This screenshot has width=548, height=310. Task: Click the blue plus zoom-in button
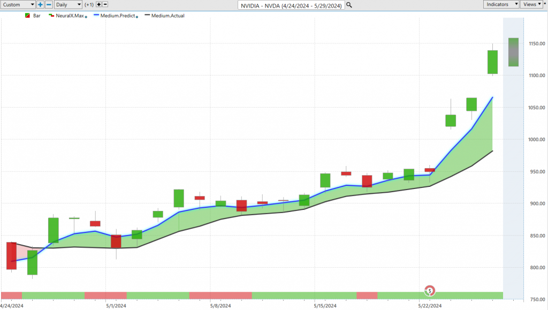(40, 4)
